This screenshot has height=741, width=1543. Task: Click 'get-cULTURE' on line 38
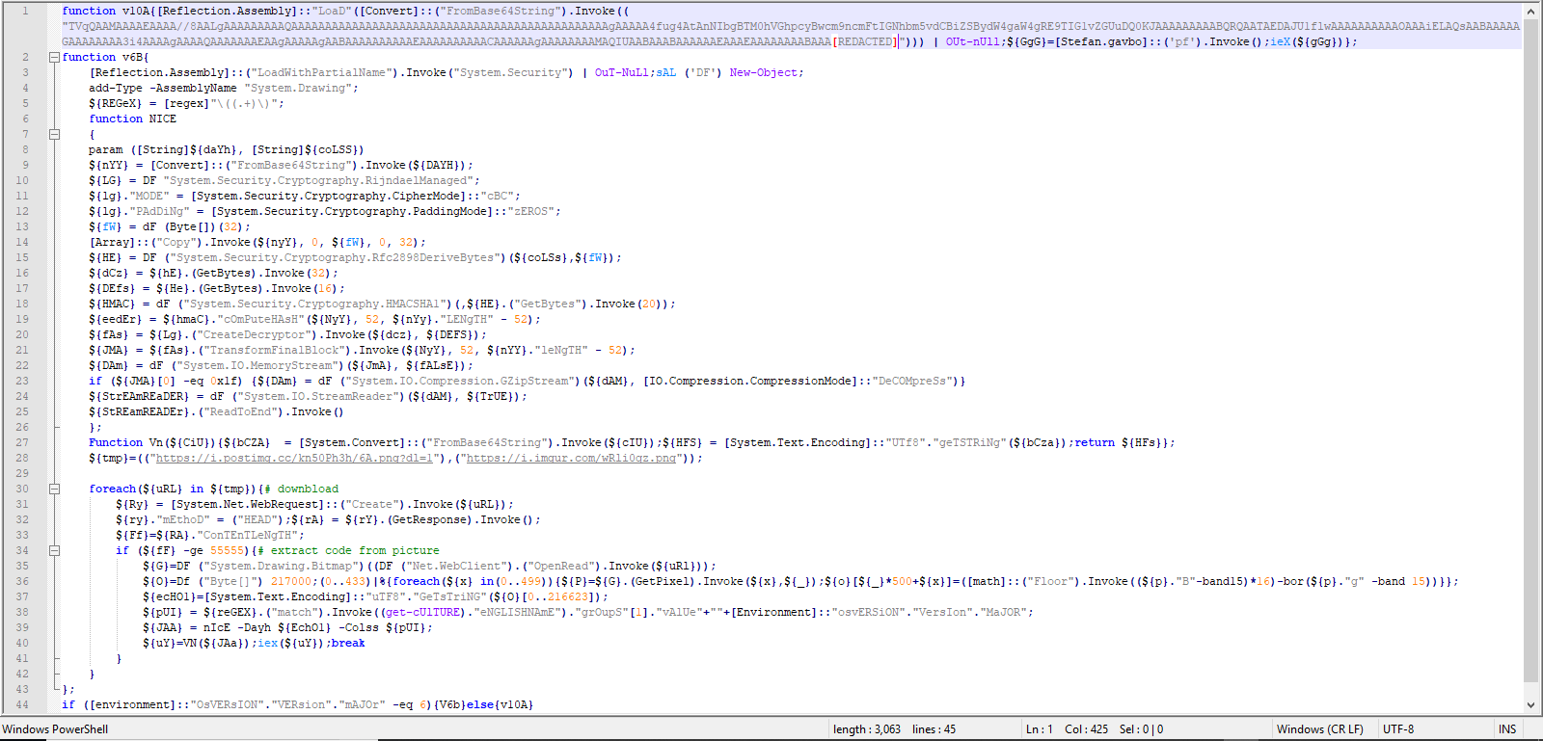423,612
